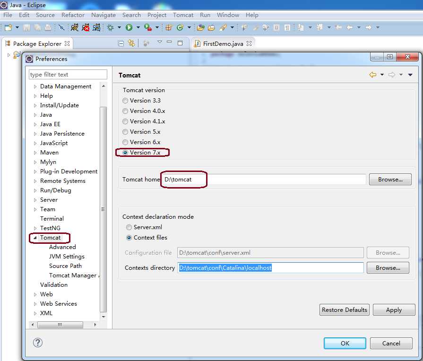Click the New Java Class icon
Viewport: 423px width, 361px height.
180,27
